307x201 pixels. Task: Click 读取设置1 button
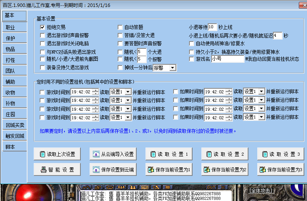[x=169, y=154]
